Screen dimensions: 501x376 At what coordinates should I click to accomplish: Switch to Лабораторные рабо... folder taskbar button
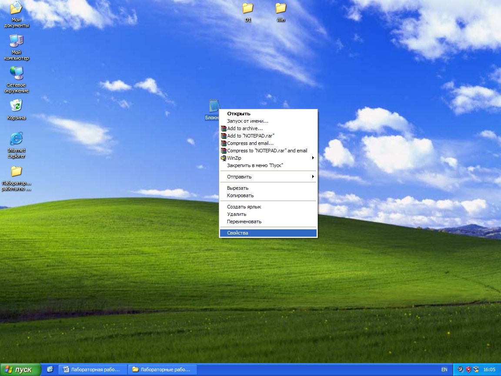click(163, 369)
